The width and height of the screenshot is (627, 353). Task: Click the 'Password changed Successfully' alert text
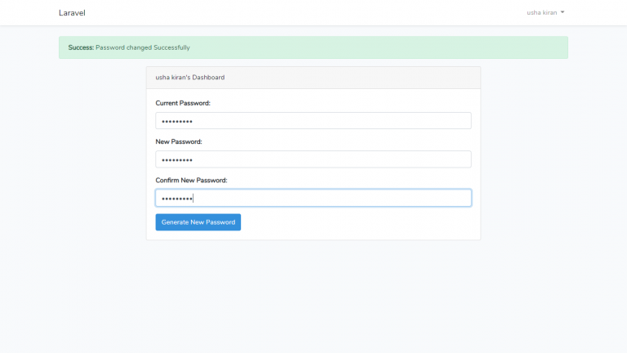click(143, 47)
